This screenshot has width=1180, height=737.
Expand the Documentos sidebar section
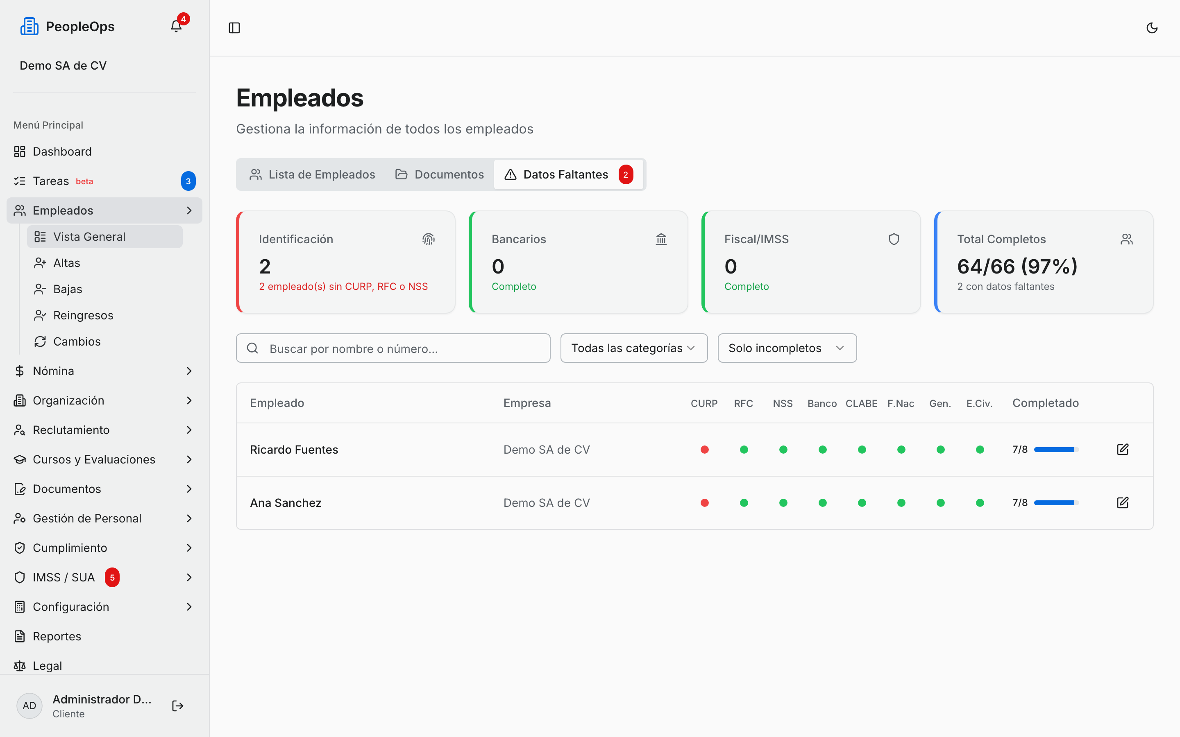[x=104, y=489]
